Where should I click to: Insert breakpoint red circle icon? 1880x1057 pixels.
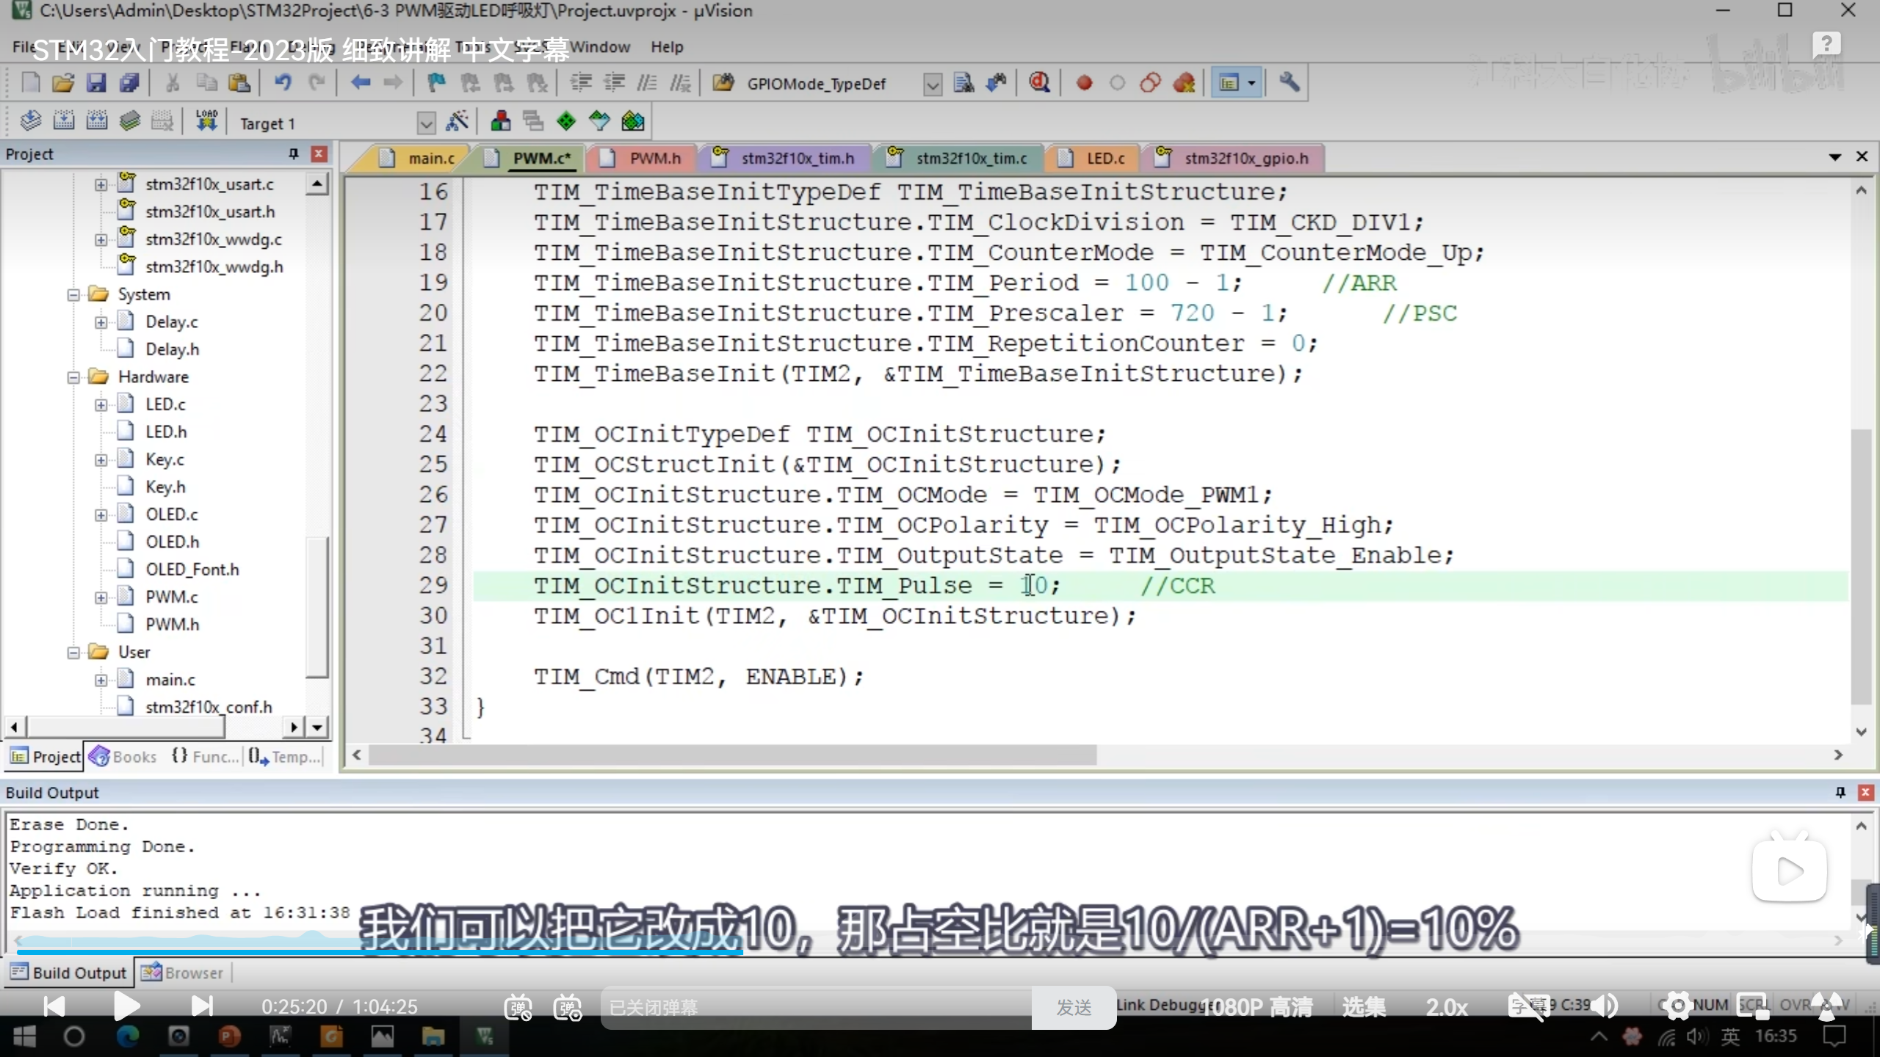click(1084, 83)
